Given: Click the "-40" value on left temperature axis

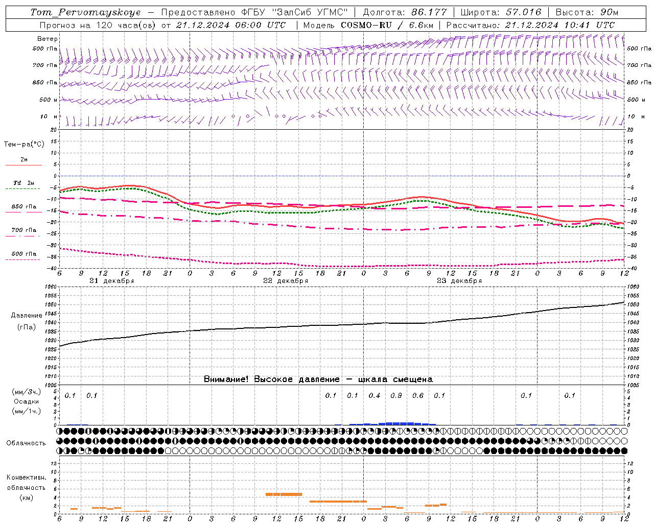Looking at the screenshot, I should click(x=52, y=268).
